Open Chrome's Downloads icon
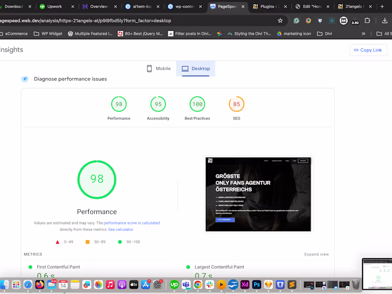The height and width of the screenshot is (294, 392). 385,21
